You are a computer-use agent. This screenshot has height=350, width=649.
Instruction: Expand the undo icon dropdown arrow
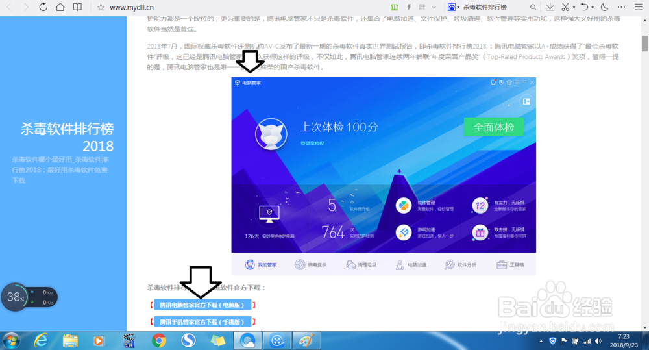click(593, 7)
